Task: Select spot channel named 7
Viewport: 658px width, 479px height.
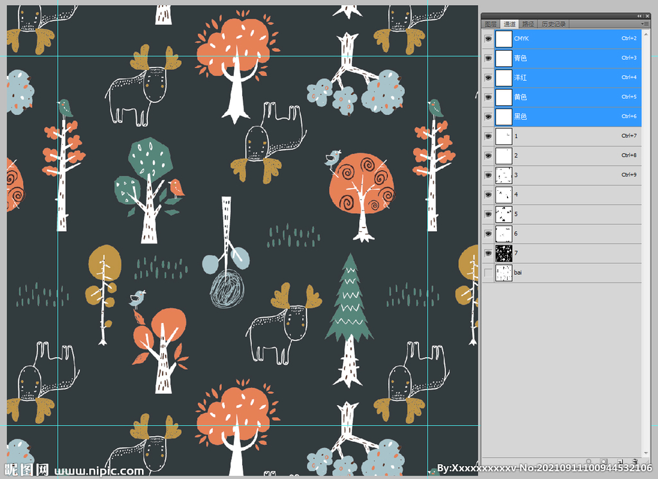Action: coord(568,254)
